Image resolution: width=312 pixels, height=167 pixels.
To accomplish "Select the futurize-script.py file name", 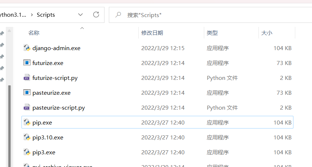I will pos(55,78).
